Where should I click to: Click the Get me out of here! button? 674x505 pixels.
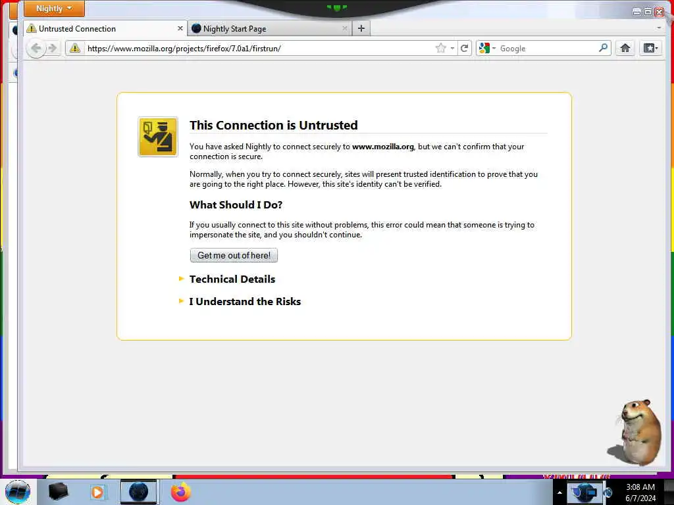tap(234, 255)
